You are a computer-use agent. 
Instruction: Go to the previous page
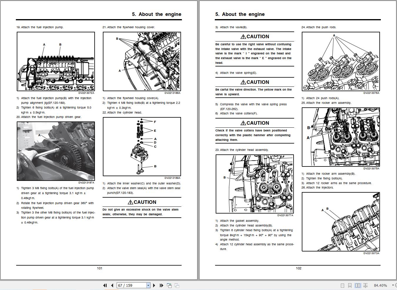[x=112, y=285]
